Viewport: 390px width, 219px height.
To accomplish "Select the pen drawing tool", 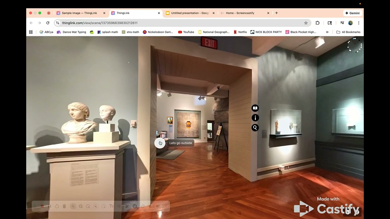I will coord(127,206).
